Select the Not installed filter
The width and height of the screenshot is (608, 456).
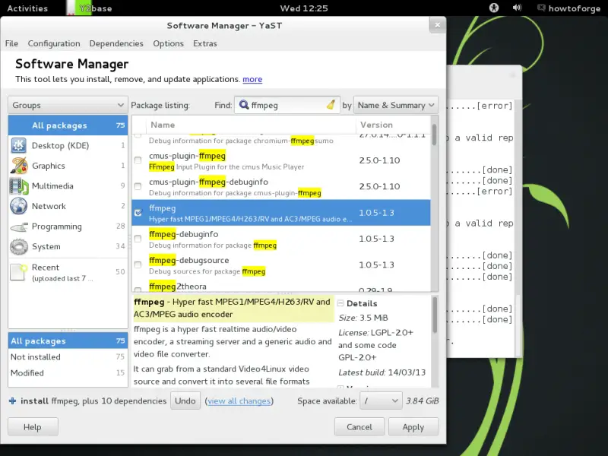(x=68, y=356)
